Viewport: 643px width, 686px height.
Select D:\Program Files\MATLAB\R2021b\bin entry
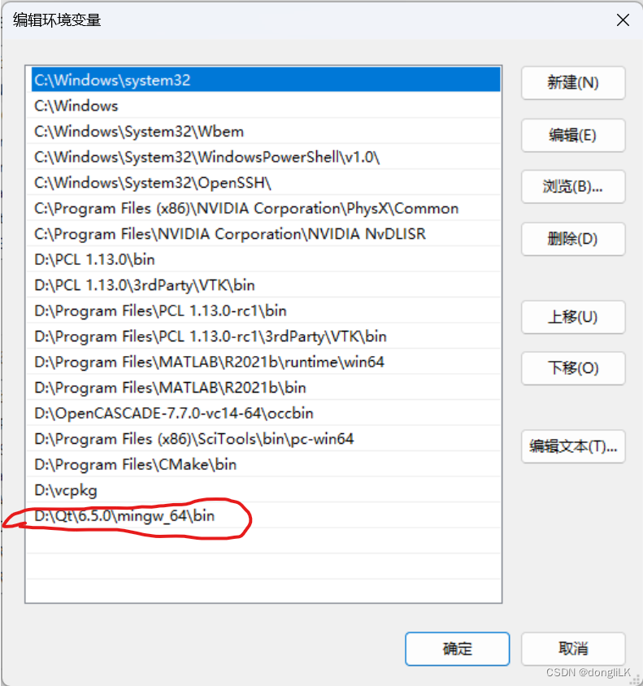coord(263,387)
